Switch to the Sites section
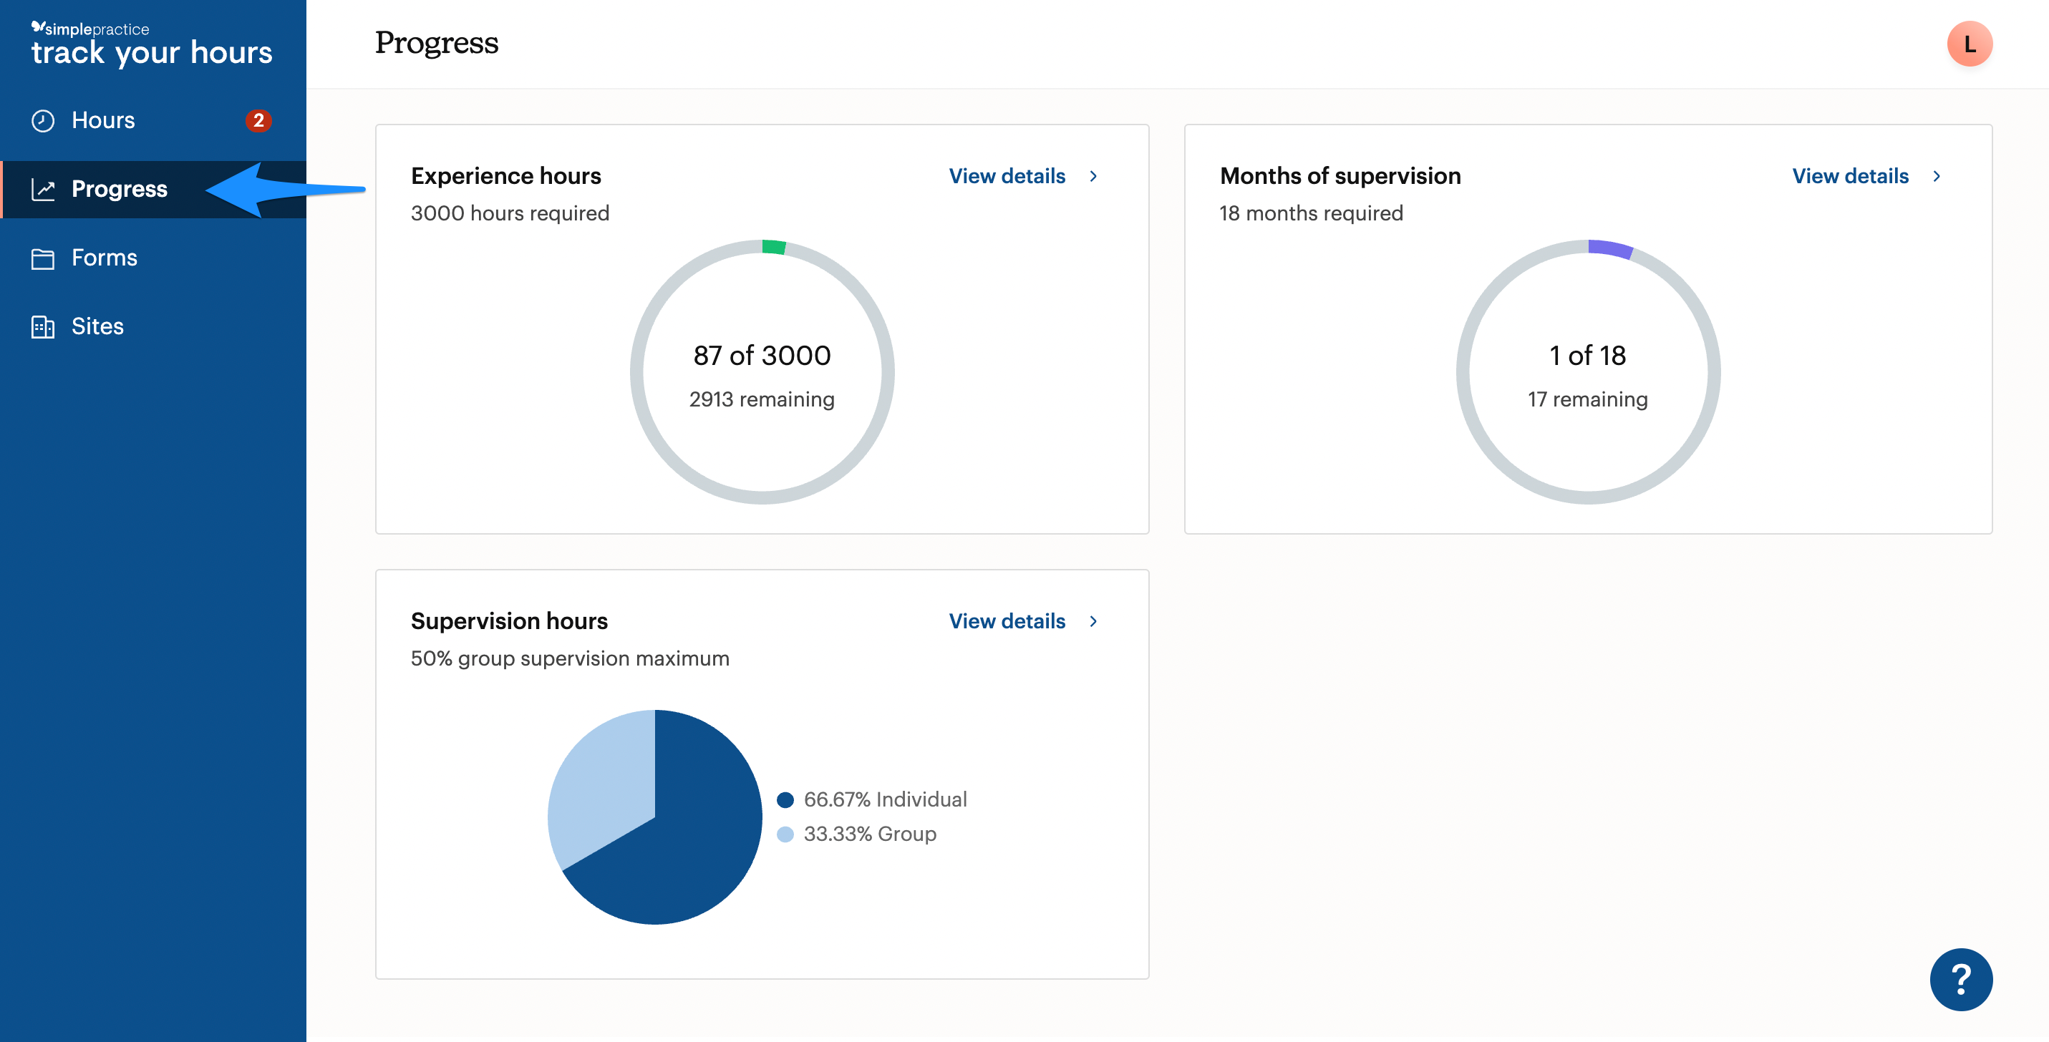 pos(97,326)
